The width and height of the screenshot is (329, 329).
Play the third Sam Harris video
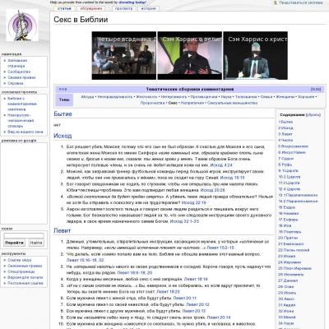(256, 55)
